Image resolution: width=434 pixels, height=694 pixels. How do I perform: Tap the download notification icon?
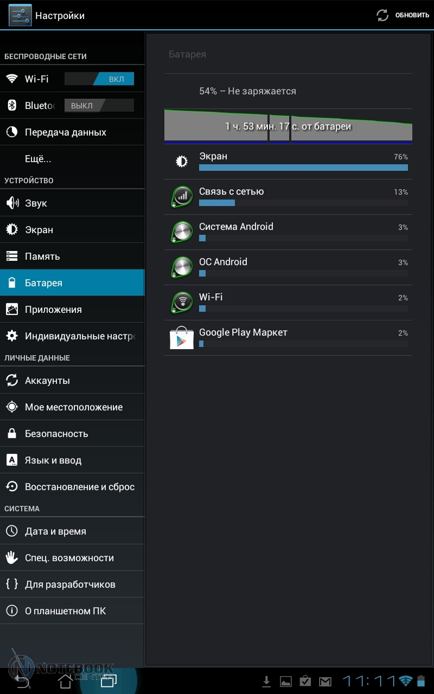click(x=266, y=682)
